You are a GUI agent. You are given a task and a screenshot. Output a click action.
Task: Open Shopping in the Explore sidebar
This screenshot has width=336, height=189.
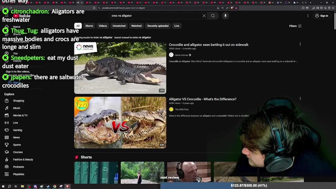point(18,101)
